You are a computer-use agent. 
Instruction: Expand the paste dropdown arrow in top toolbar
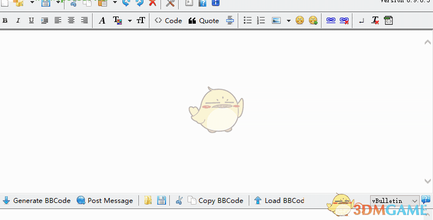tap(115, 3)
